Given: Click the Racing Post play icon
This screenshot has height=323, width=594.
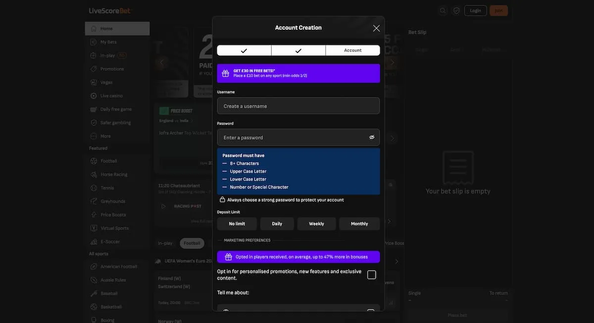Looking at the screenshot, I should pyautogui.click(x=164, y=206).
